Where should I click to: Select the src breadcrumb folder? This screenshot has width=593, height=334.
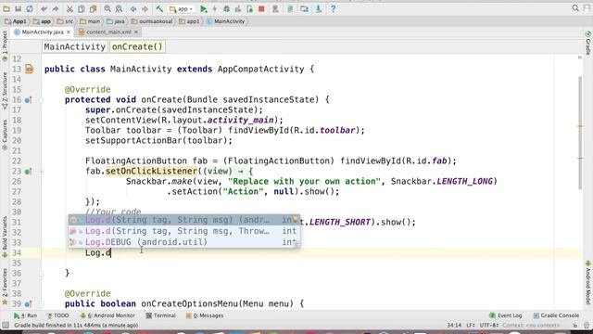pos(65,21)
